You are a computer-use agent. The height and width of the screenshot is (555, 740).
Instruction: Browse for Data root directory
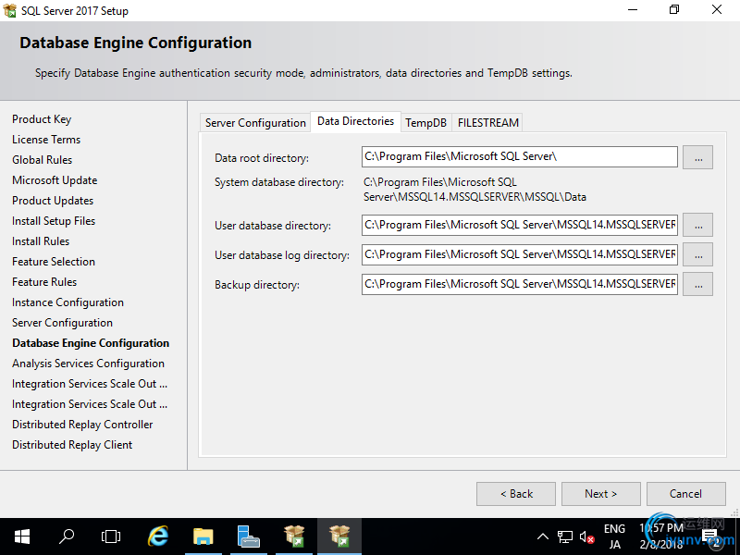point(698,157)
